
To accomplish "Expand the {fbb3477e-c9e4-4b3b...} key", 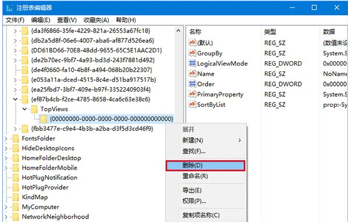I will point(16,129).
